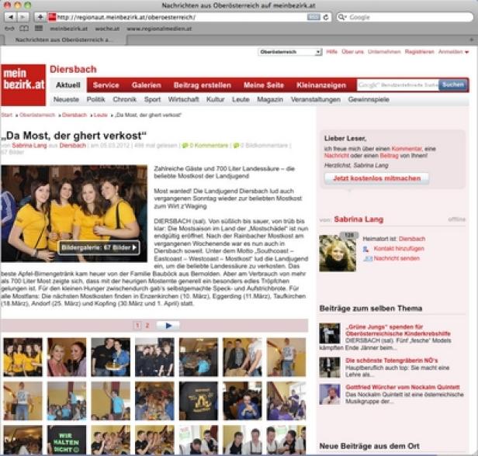
Task: Select Beitrag erstellen in the navigation
Action: pyautogui.click(x=202, y=85)
